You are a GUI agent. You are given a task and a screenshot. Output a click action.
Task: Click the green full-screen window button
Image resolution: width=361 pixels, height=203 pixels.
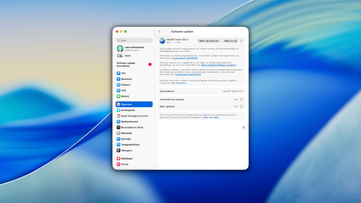pos(125,32)
